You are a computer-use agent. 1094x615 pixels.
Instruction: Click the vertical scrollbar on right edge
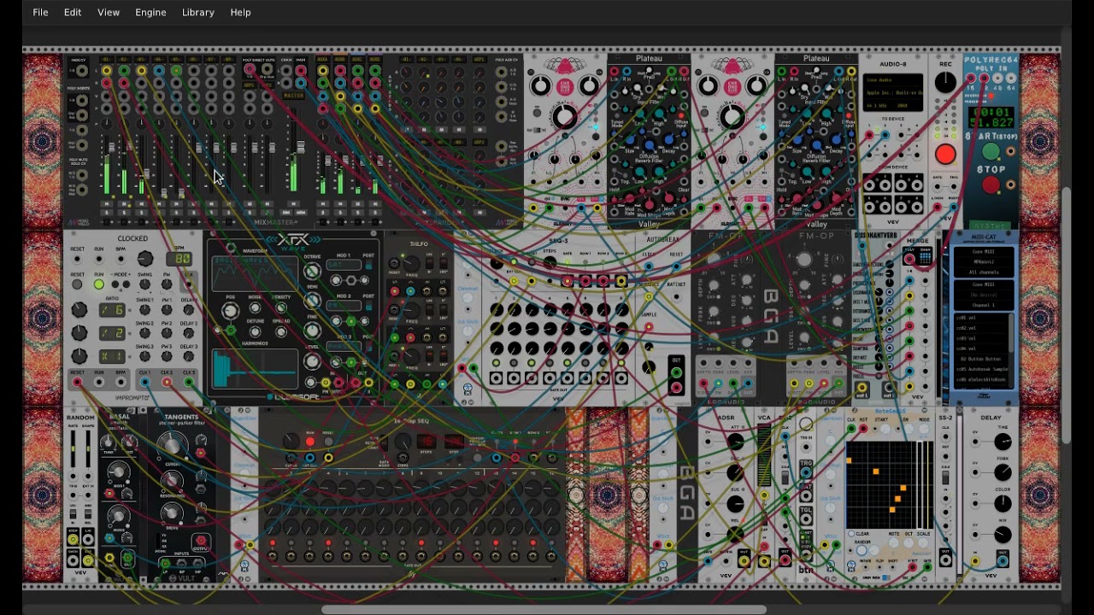pos(1066,314)
